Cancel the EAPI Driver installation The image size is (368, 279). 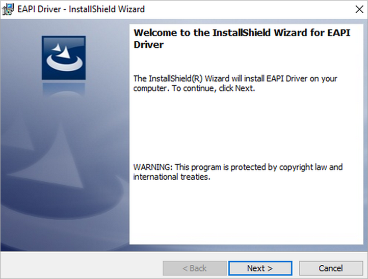coord(331,268)
